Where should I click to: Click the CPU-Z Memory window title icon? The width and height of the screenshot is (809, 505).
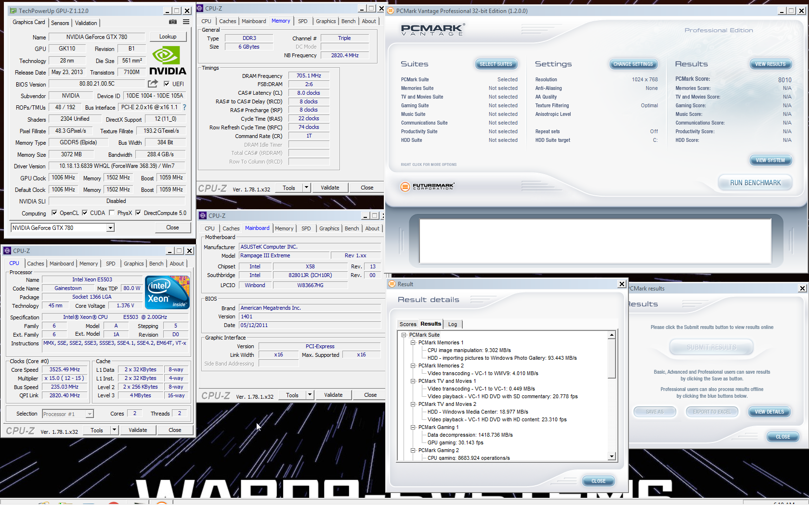(x=200, y=8)
